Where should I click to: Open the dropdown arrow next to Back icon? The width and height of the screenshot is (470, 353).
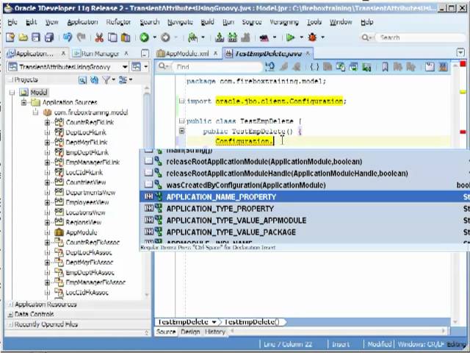point(155,38)
